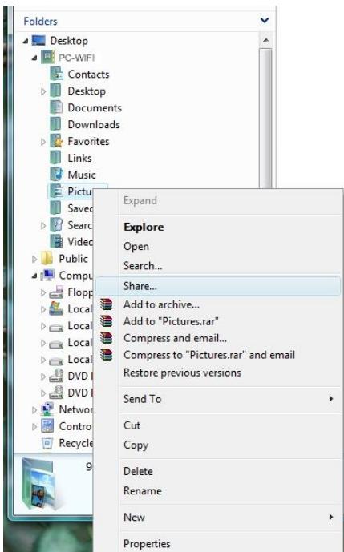Choose Explore from the context menu
The height and width of the screenshot is (552, 344).
pyautogui.click(x=219, y=227)
